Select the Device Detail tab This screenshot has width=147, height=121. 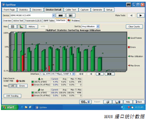click(x=54, y=10)
